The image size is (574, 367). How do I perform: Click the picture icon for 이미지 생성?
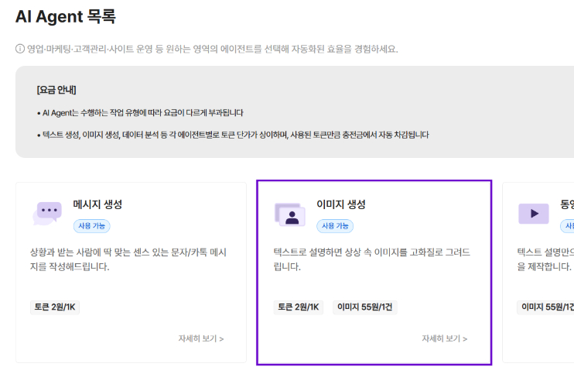290,214
